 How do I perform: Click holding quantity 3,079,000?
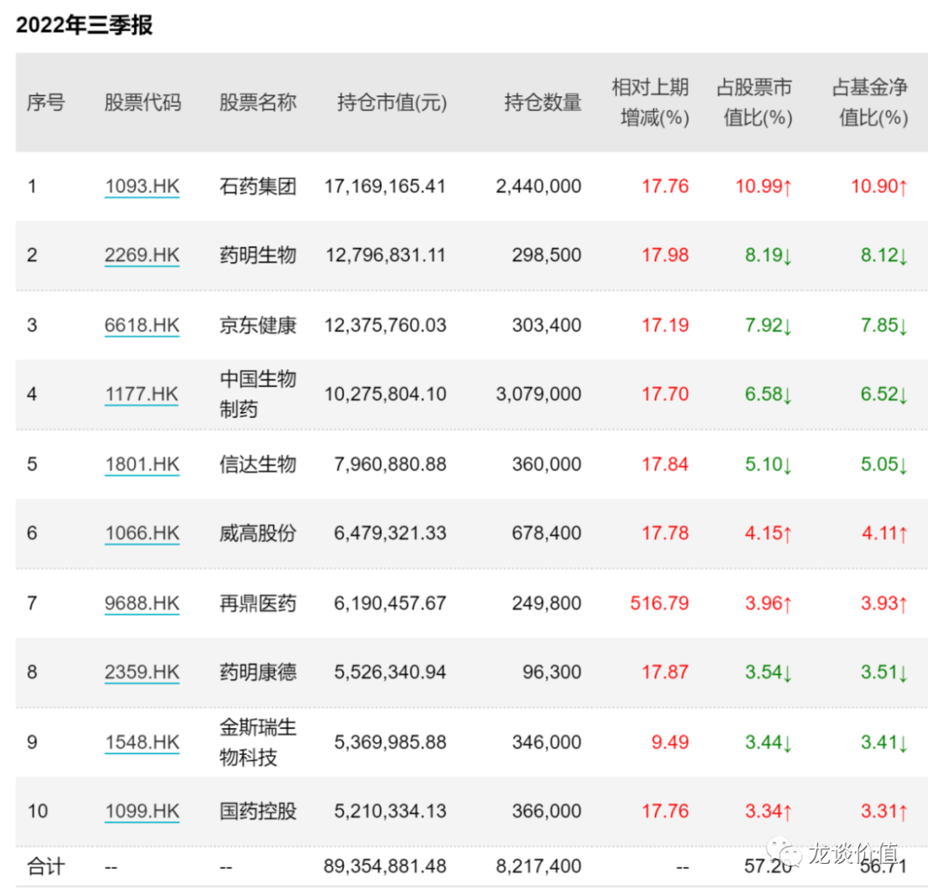pos(539,394)
